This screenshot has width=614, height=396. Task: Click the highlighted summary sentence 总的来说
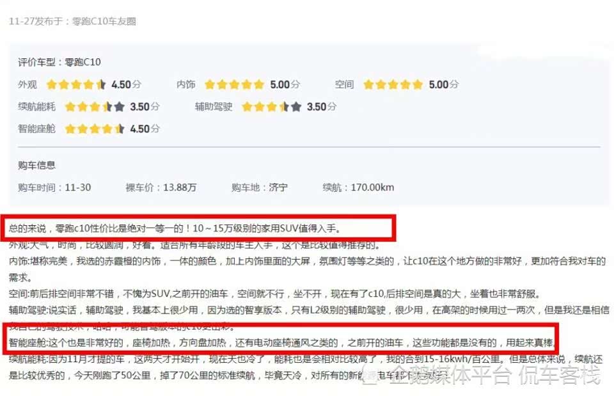tap(175, 228)
